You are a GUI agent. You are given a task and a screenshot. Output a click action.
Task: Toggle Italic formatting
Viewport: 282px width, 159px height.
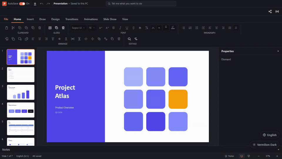point(120,28)
